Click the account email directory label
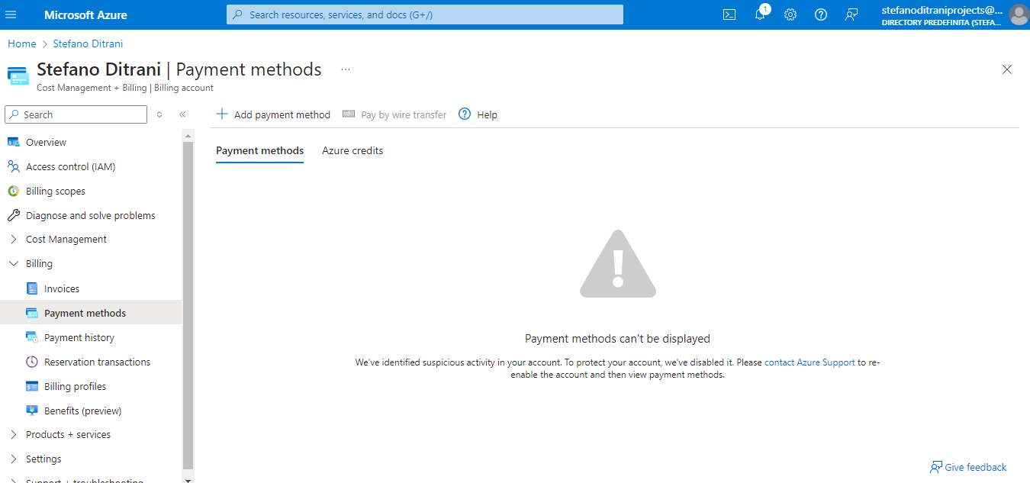 click(941, 15)
